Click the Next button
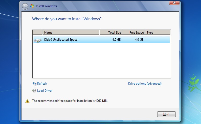 coord(166,114)
